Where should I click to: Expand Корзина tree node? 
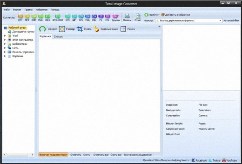[5, 56]
